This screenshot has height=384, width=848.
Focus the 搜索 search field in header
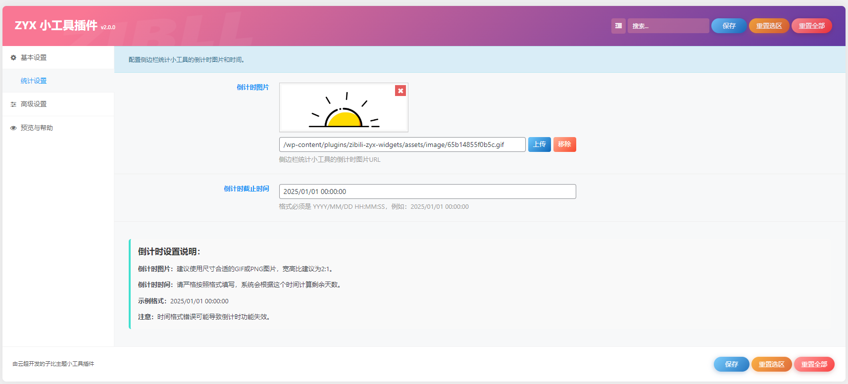coord(668,26)
